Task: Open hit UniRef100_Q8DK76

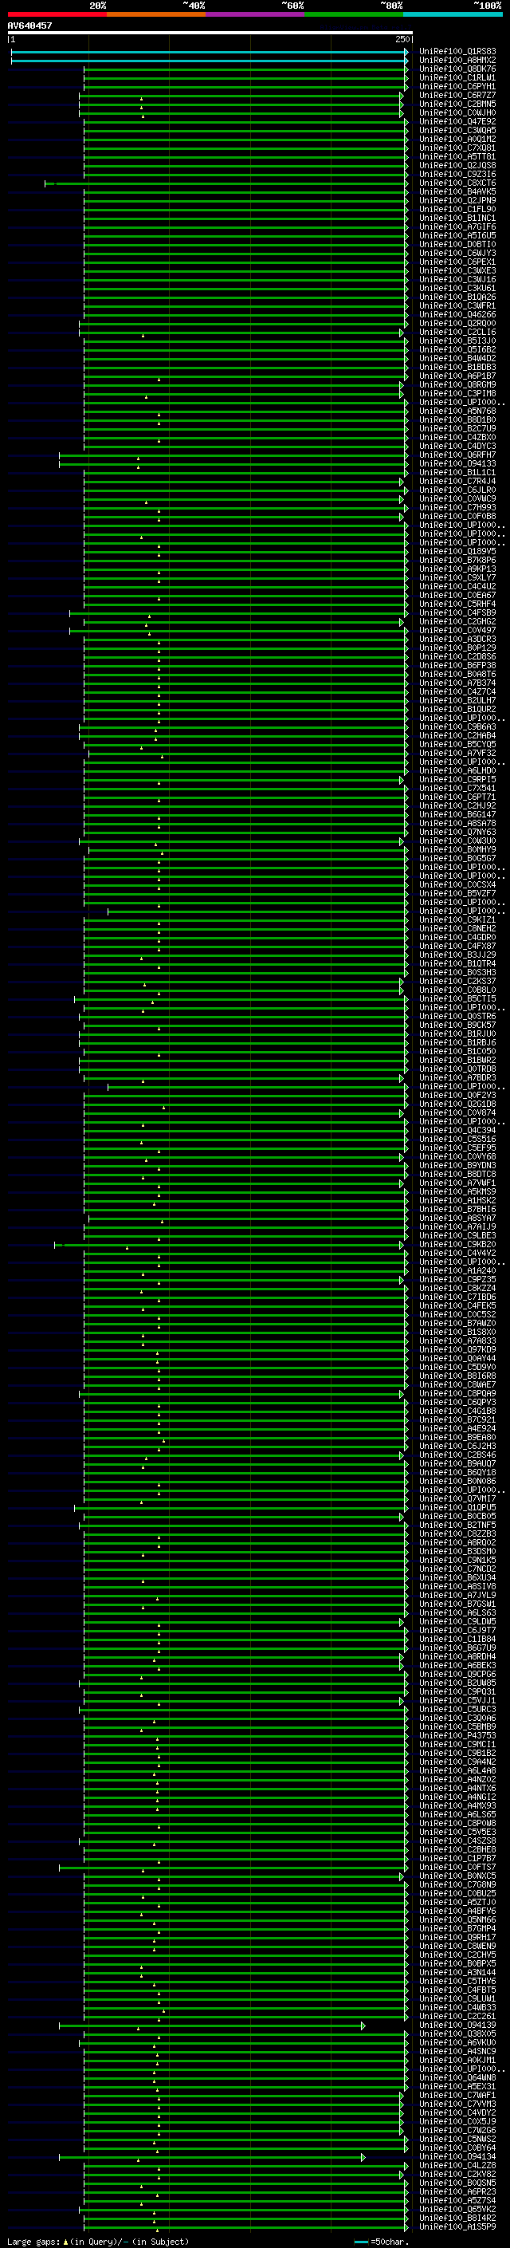Action: pyautogui.click(x=457, y=69)
